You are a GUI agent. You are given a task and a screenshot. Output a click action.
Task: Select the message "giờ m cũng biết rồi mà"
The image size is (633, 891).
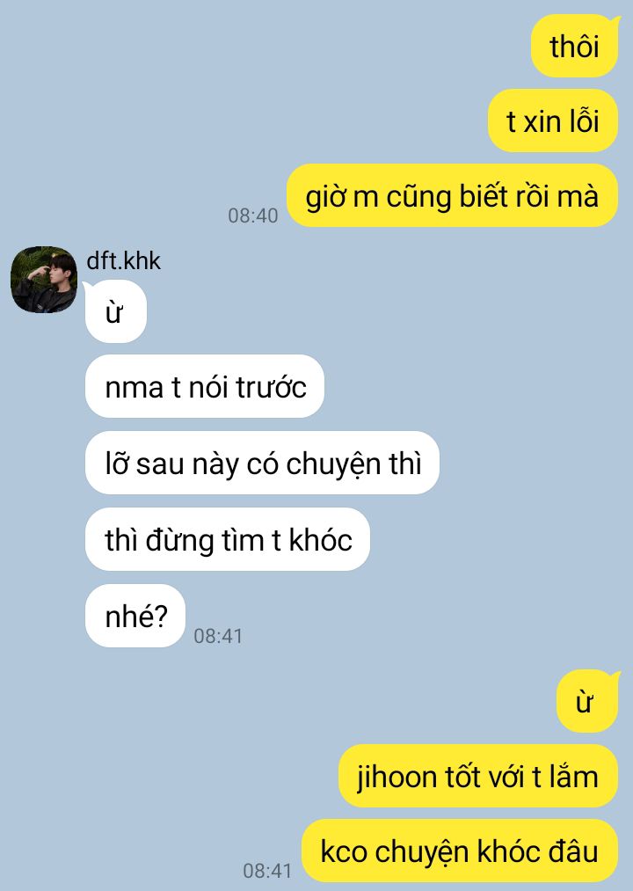click(452, 196)
